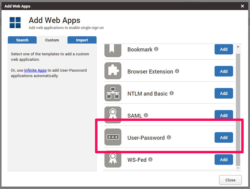Switch to the Search tab

click(22, 40)
